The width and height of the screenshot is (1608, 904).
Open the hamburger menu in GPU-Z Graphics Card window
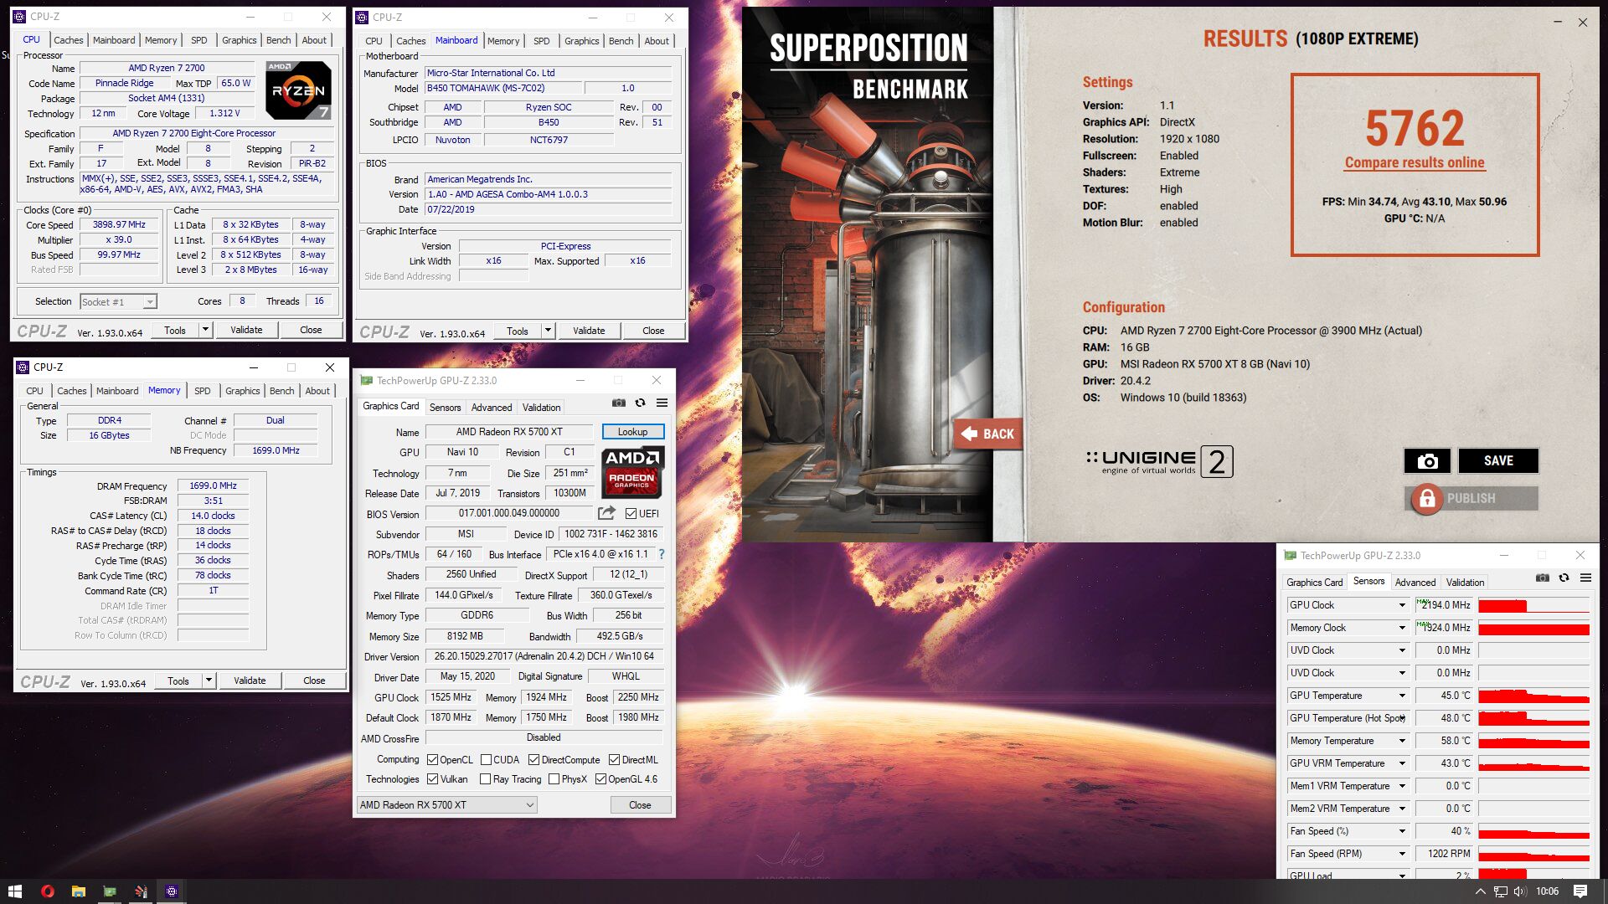pos(662,403)
